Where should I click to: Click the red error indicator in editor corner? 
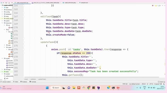point(153,6)
